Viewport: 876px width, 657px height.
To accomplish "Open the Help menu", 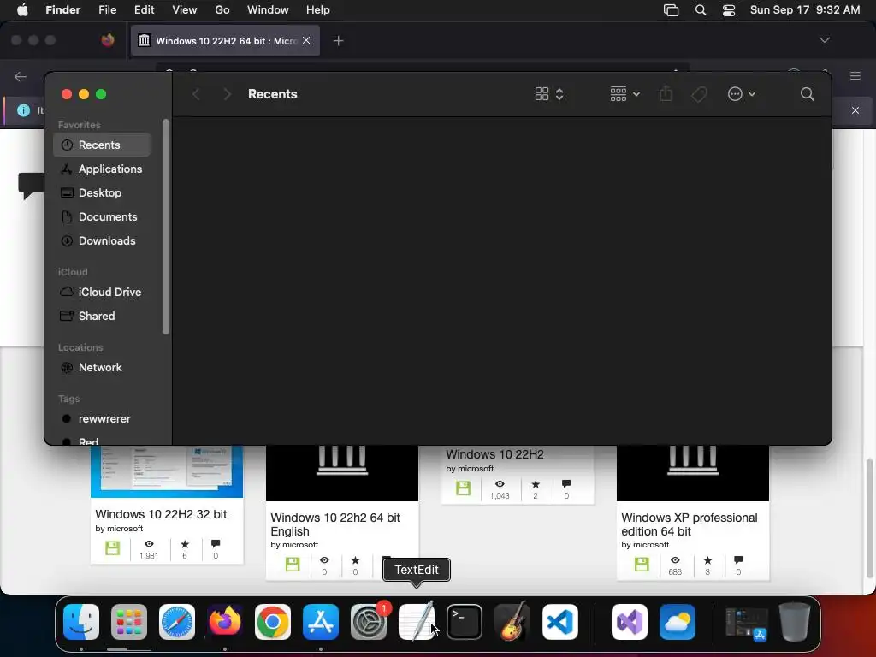I will [x=318, y=10].
